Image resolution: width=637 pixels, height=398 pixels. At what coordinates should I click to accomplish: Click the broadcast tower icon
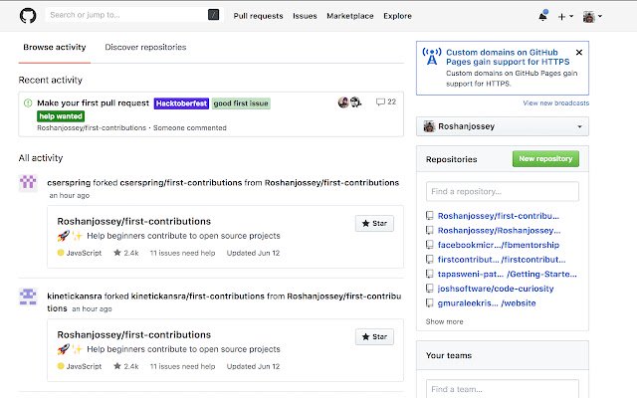pos(432,56)
